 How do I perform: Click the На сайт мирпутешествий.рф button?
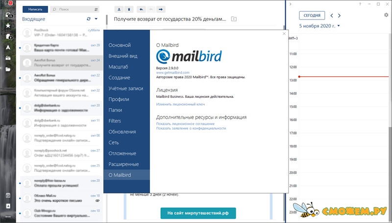tap(198, 213)
